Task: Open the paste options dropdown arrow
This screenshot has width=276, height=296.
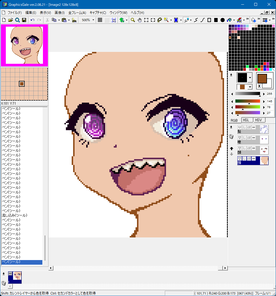Action: [69, 20]
